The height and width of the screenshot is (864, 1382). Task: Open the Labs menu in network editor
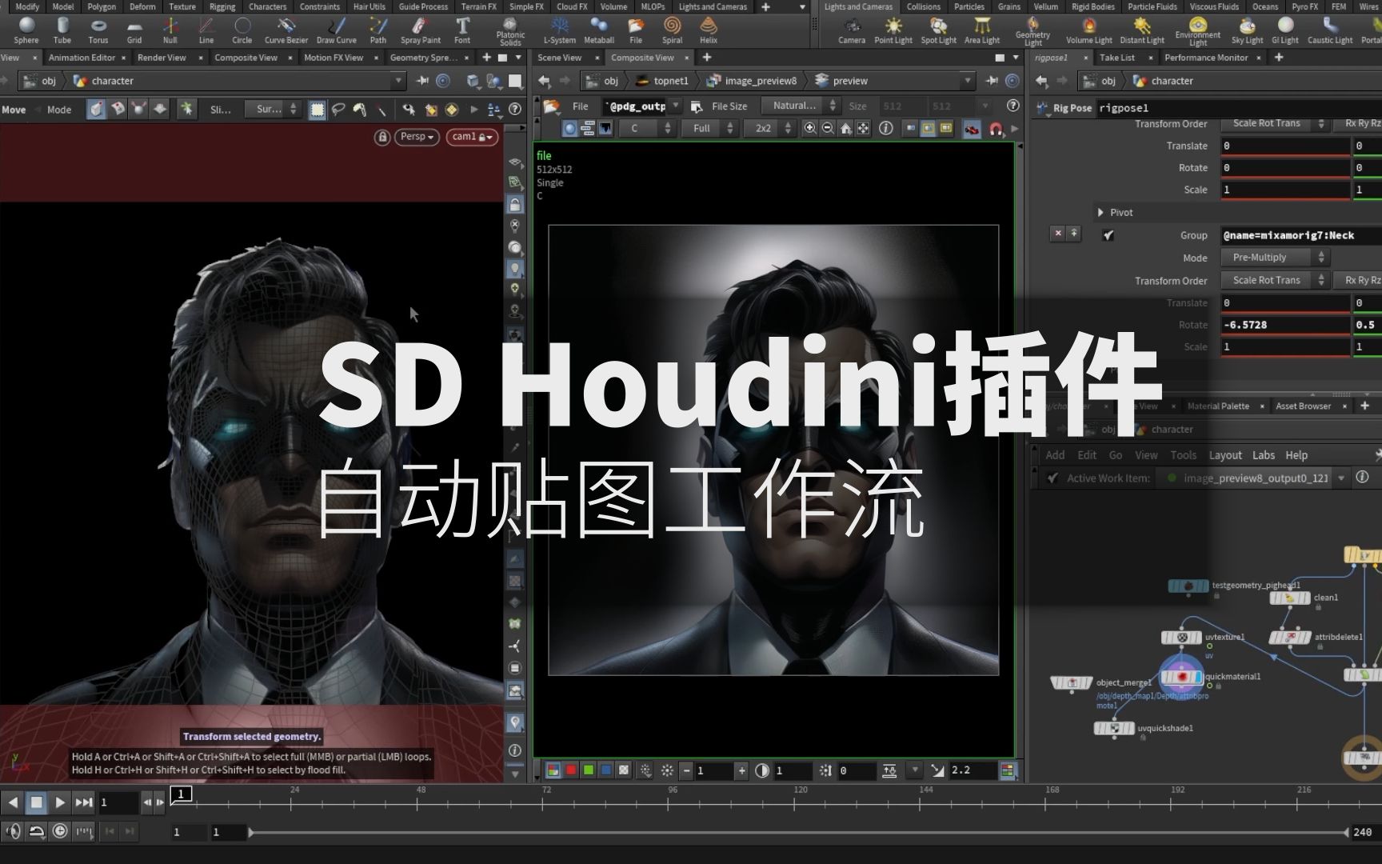(1264, 455)
